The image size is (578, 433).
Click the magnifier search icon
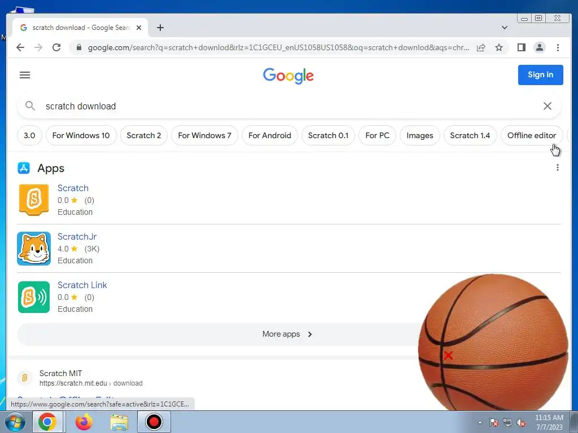[x=30, y=106]
